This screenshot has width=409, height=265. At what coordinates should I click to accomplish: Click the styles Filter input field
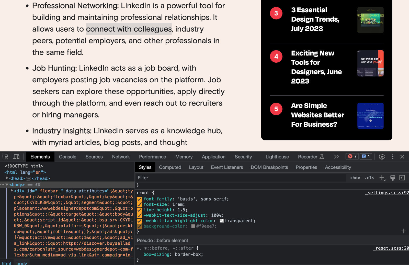point(240,178)
